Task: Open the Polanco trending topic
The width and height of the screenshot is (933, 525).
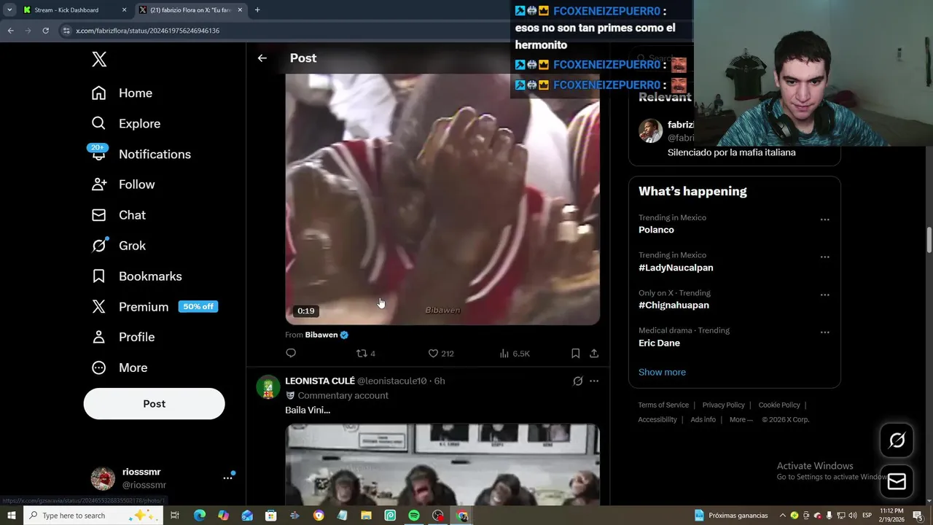Action: (656, 230)
